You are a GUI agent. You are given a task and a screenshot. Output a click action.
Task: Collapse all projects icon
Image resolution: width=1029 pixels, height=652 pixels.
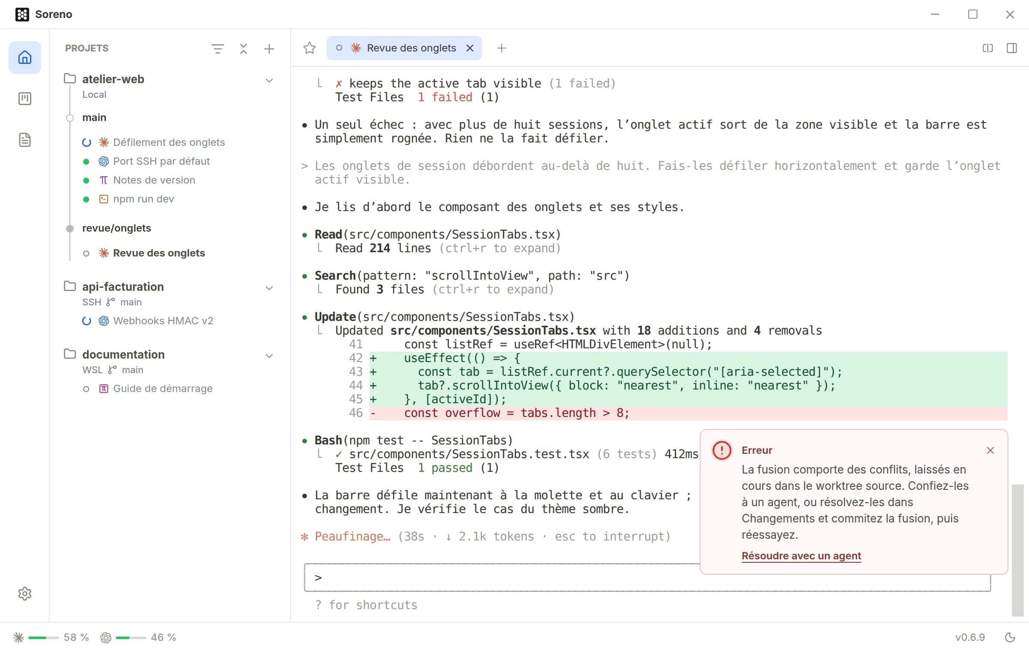click(244, 48)
